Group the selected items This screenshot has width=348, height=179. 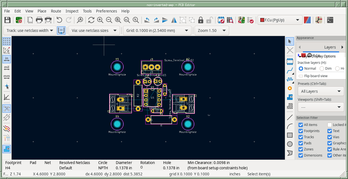tap(183, 20)
